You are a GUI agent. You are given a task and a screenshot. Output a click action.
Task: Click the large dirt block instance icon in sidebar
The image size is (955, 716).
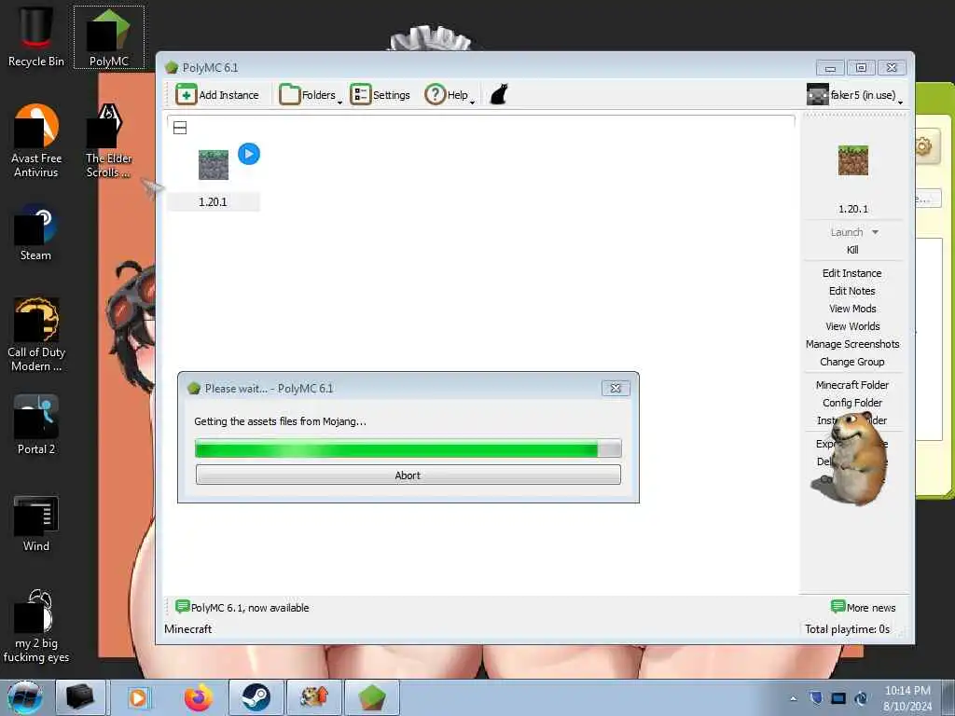coord(852,160)
